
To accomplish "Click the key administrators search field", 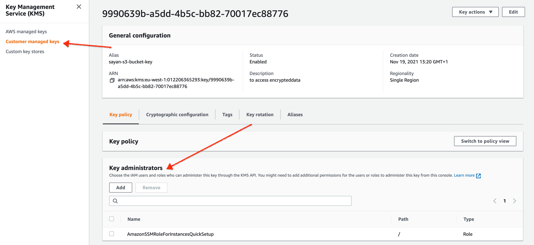I will [x=230, y=201].
